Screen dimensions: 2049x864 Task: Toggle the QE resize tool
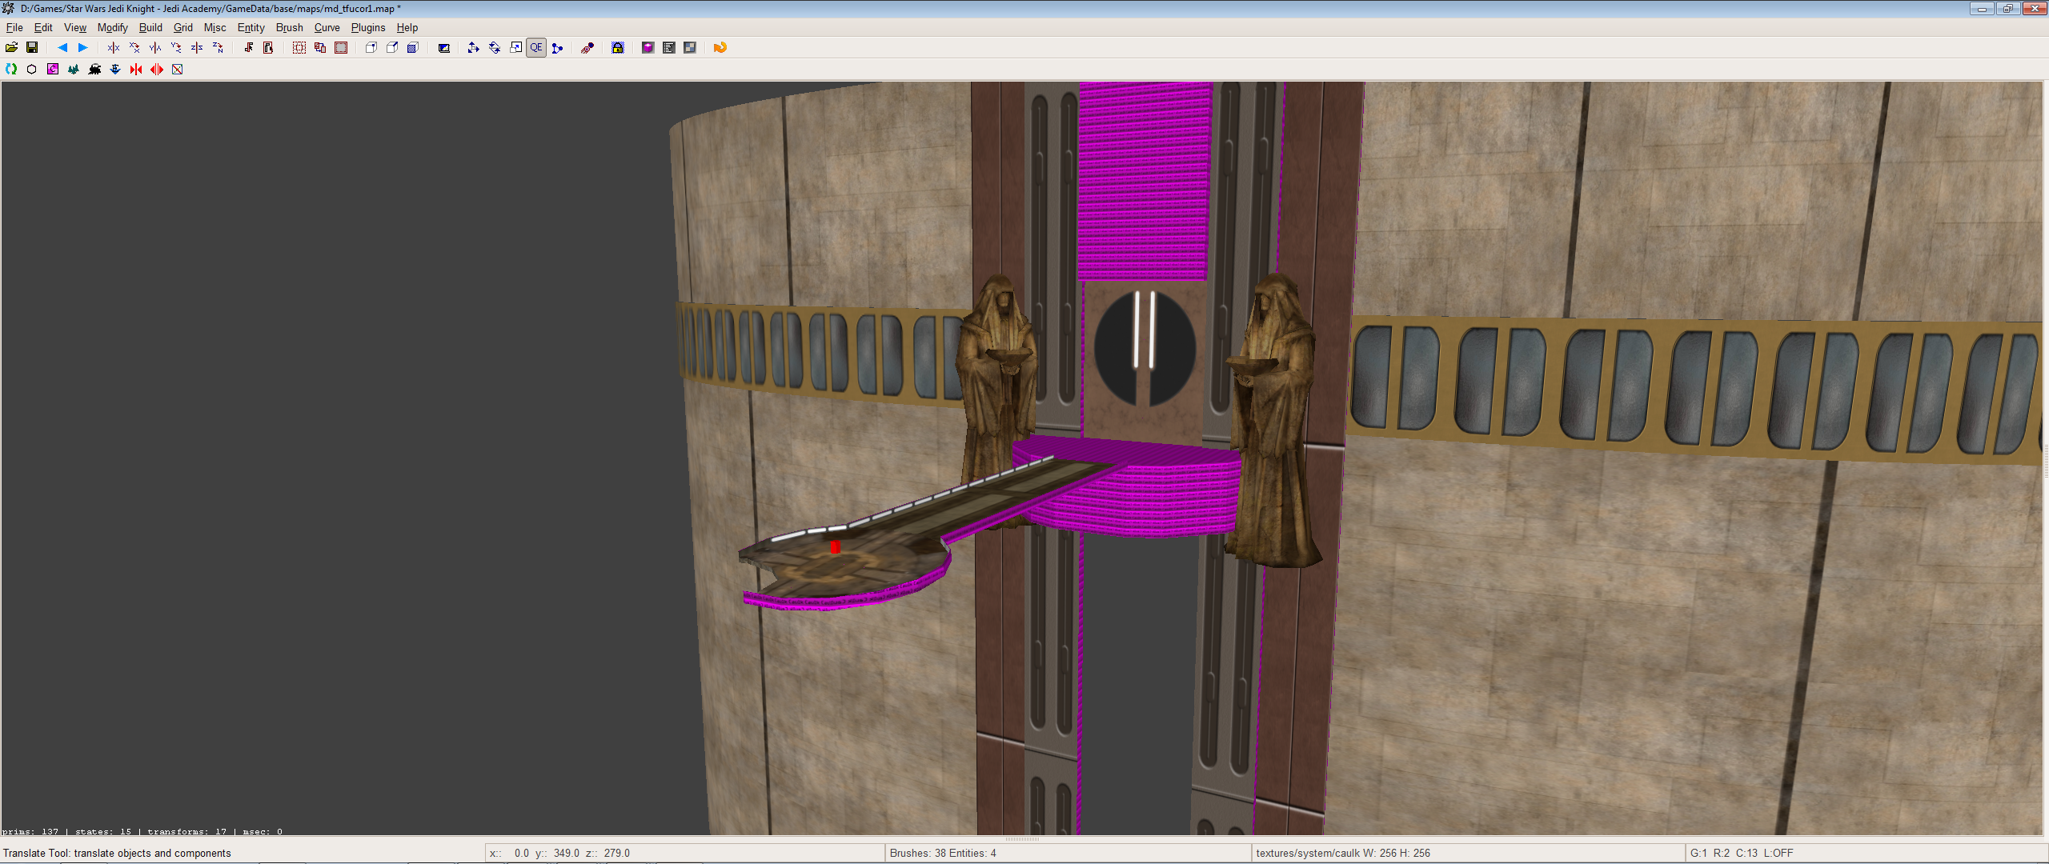(536, 48)
